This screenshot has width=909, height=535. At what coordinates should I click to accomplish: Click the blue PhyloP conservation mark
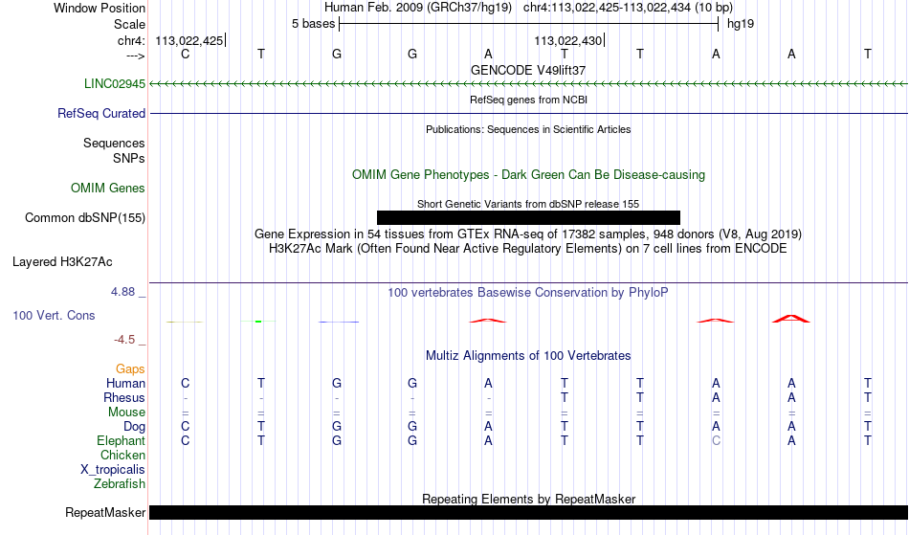339,322
